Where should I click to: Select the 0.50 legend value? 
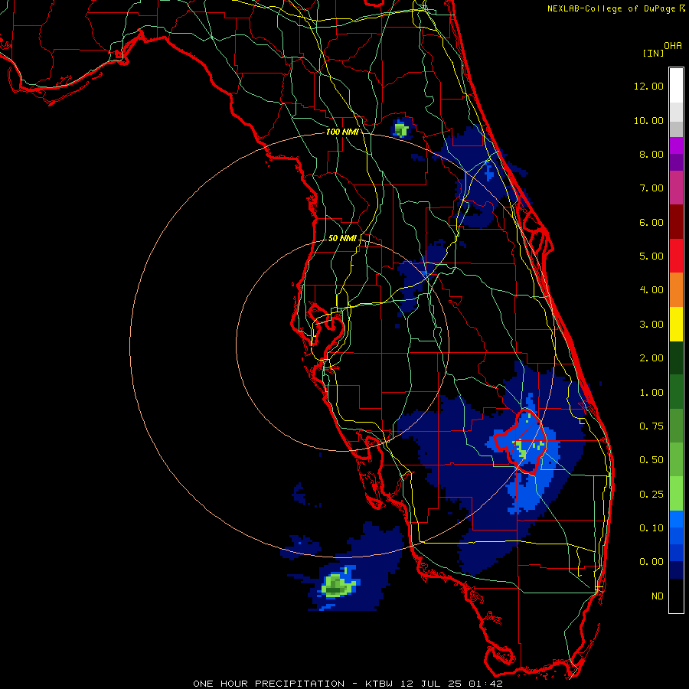[x=651, y=460]
